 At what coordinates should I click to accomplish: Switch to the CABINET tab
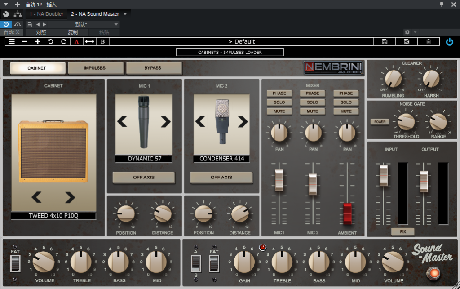[x=37, y=68]
